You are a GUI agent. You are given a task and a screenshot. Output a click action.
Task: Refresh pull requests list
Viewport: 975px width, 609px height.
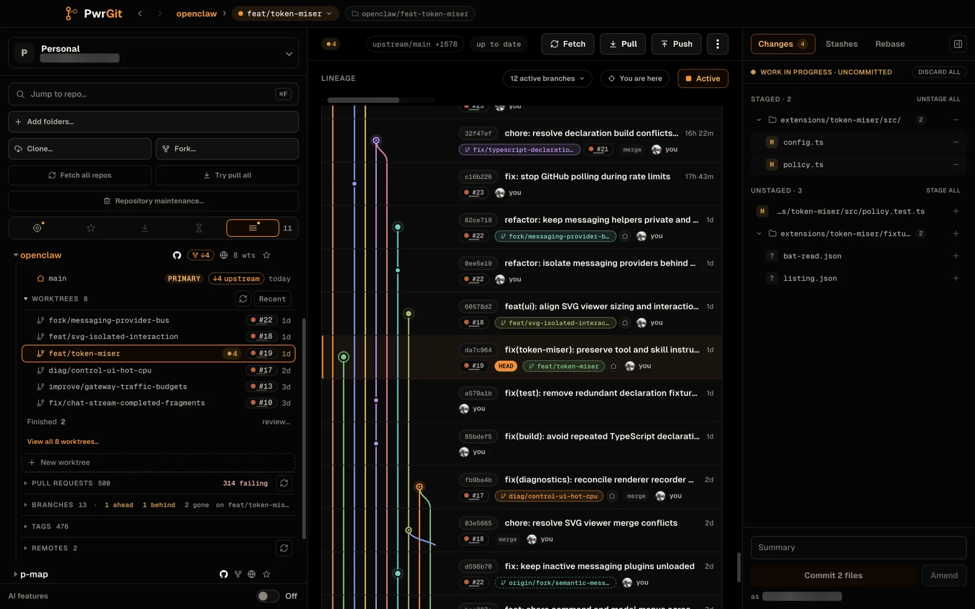(x=284, y=483)
